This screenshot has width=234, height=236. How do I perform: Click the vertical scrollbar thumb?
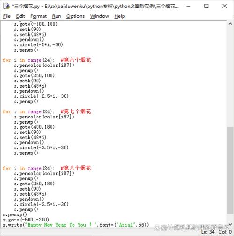pyautogui.click(x=230, y=170)
